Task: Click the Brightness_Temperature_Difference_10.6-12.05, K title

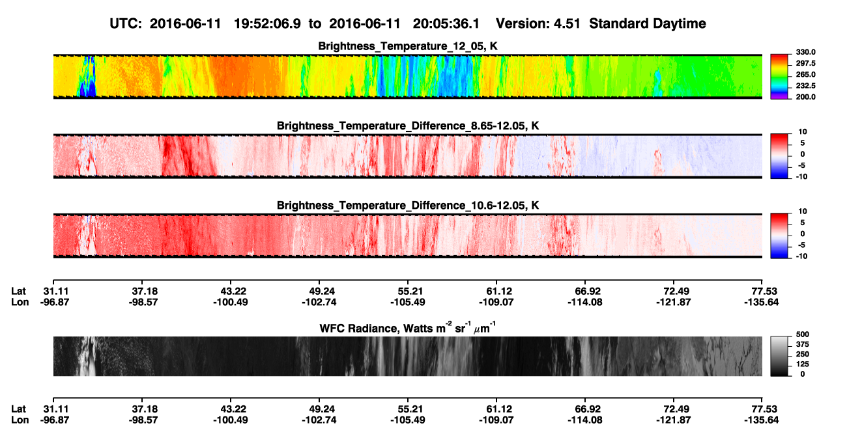Action: (x=408, y=206)
